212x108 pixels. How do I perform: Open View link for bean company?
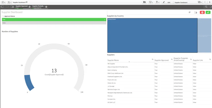pyautogui.click(x=194, y=70)
